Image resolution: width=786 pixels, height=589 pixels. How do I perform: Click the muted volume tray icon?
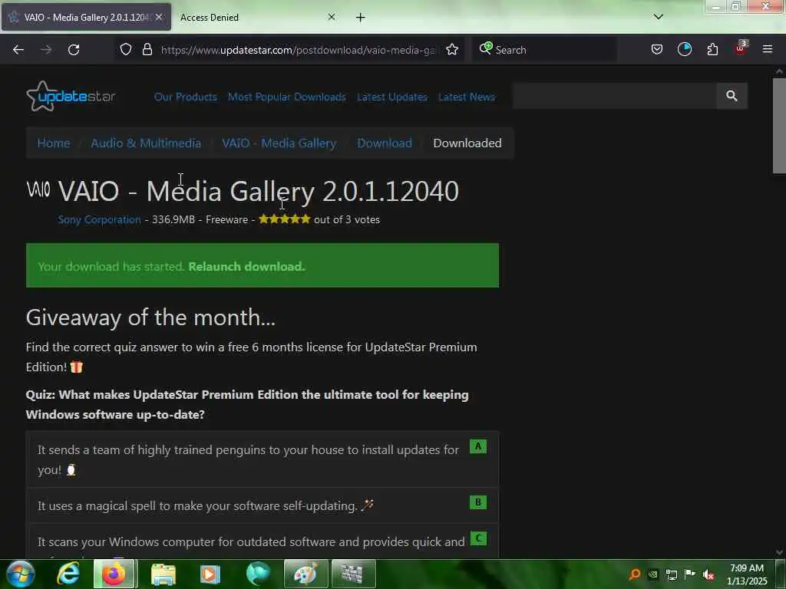point(708,574)
